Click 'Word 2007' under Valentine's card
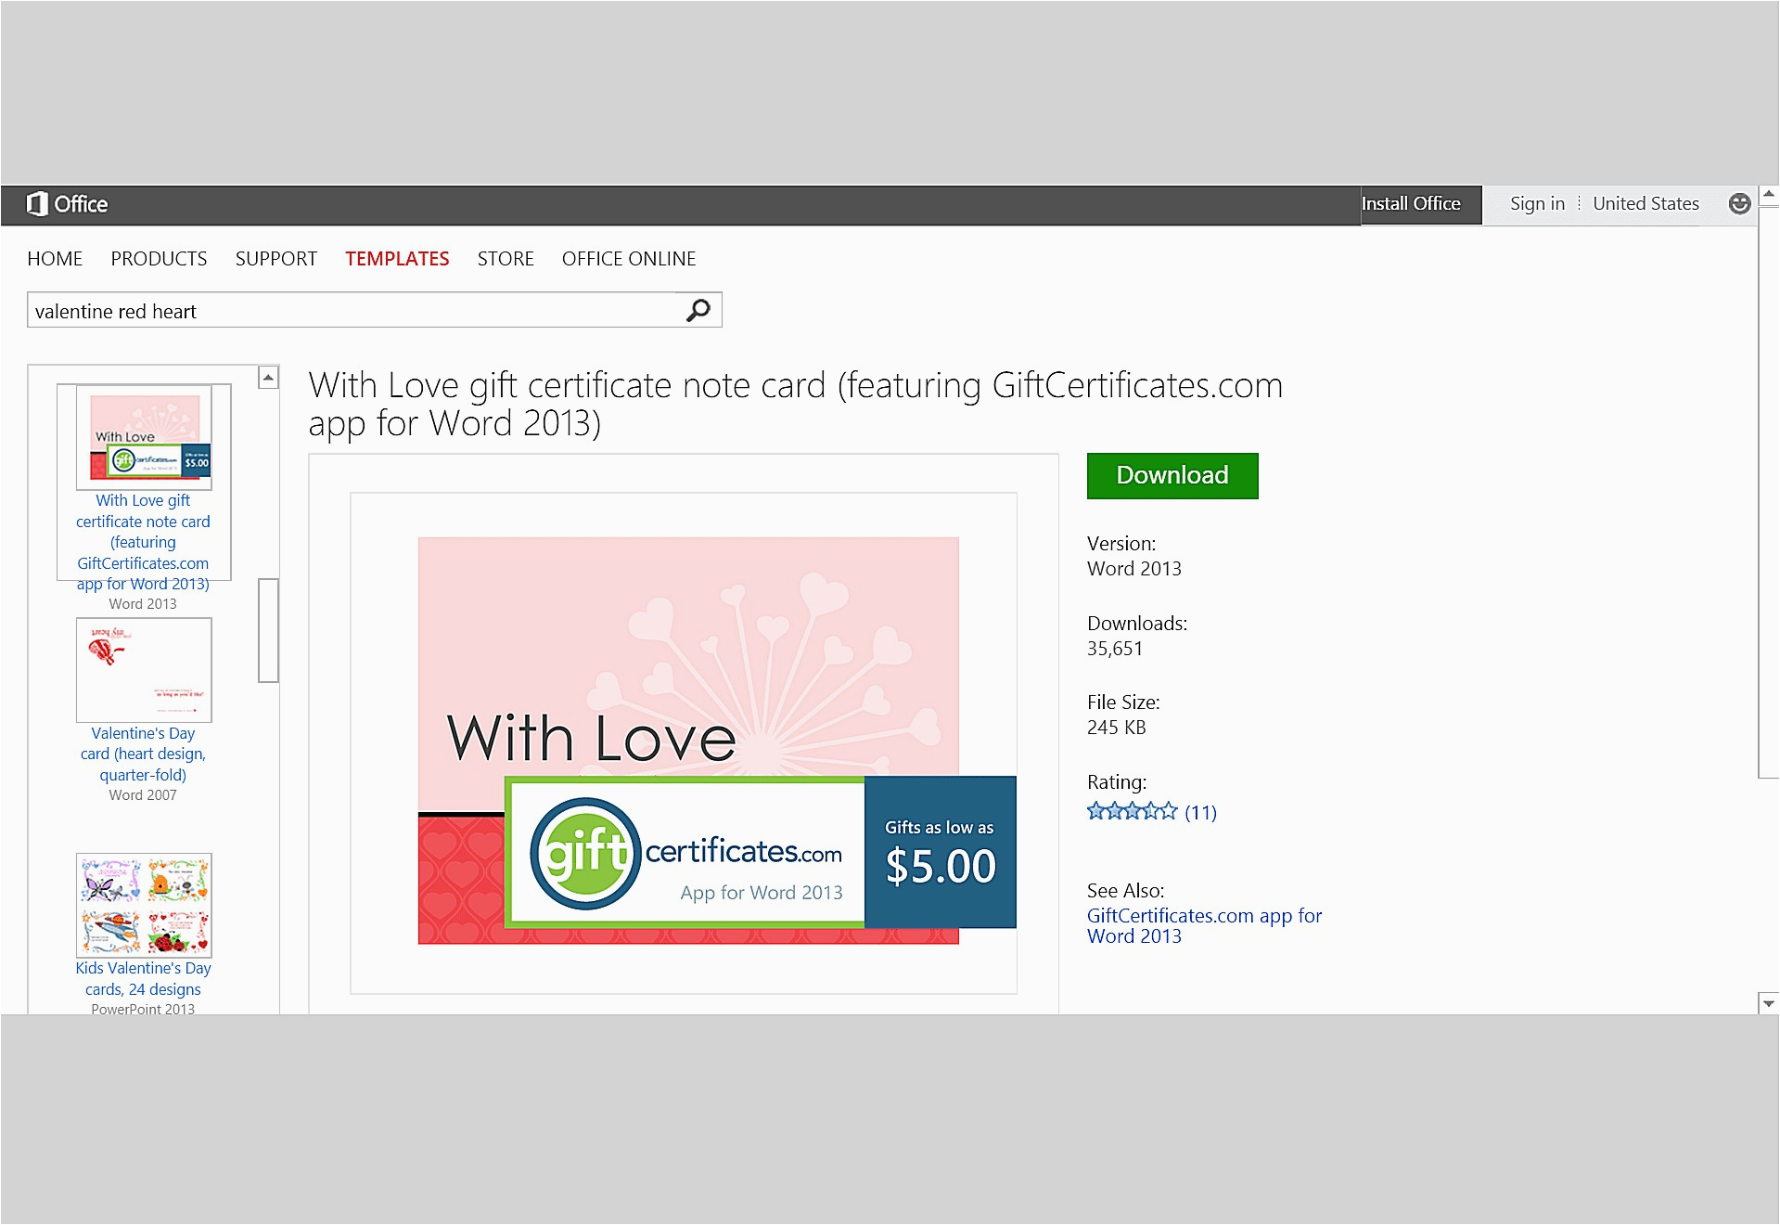The image size is (1780, 1225). tap(143, 795)
